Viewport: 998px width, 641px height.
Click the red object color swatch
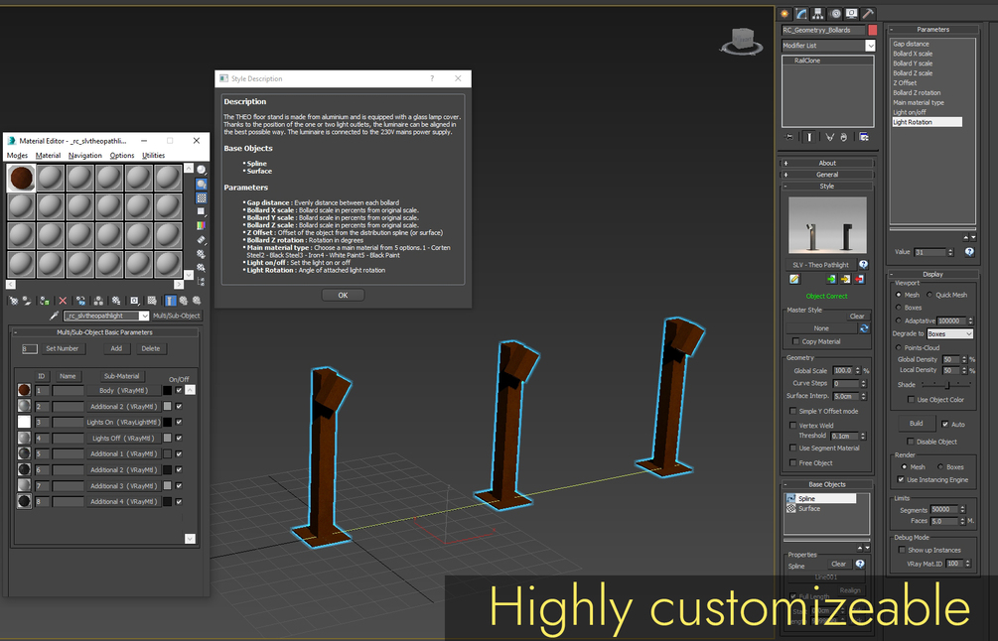[x=873, y=30]
